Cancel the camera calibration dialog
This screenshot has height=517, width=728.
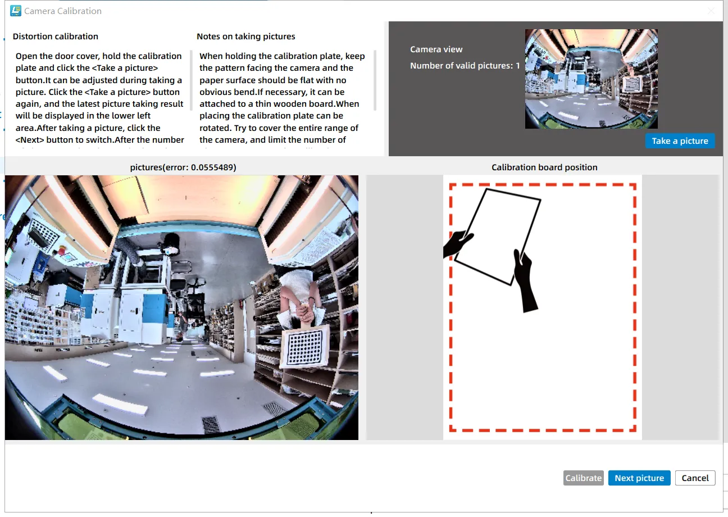click(695, 478)
